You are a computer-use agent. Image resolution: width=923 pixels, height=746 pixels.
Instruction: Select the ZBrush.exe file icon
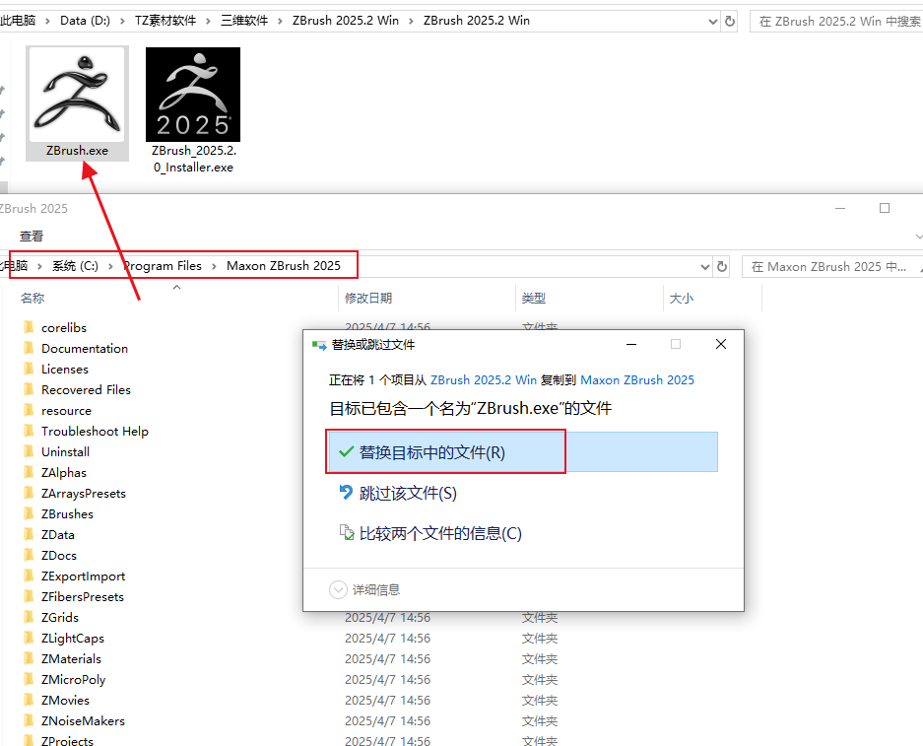point(77,95)
